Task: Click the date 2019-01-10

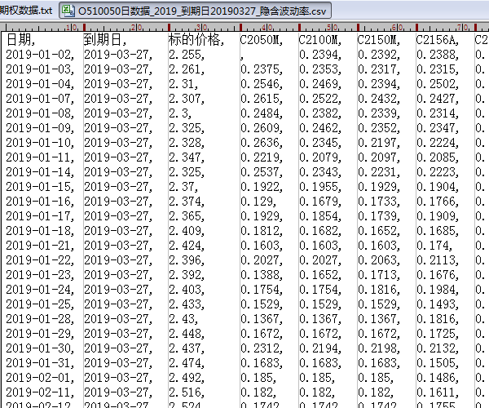Action: click(x=40, y=143)
